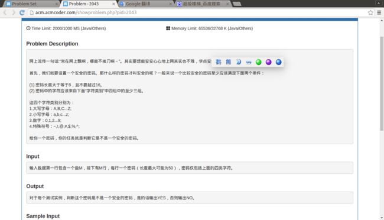Click the line 2.小写字母：a,b,c...z

pos(49,115)
